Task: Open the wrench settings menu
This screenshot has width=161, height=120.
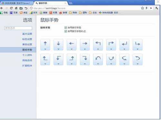Action: [x=156, y=8]
